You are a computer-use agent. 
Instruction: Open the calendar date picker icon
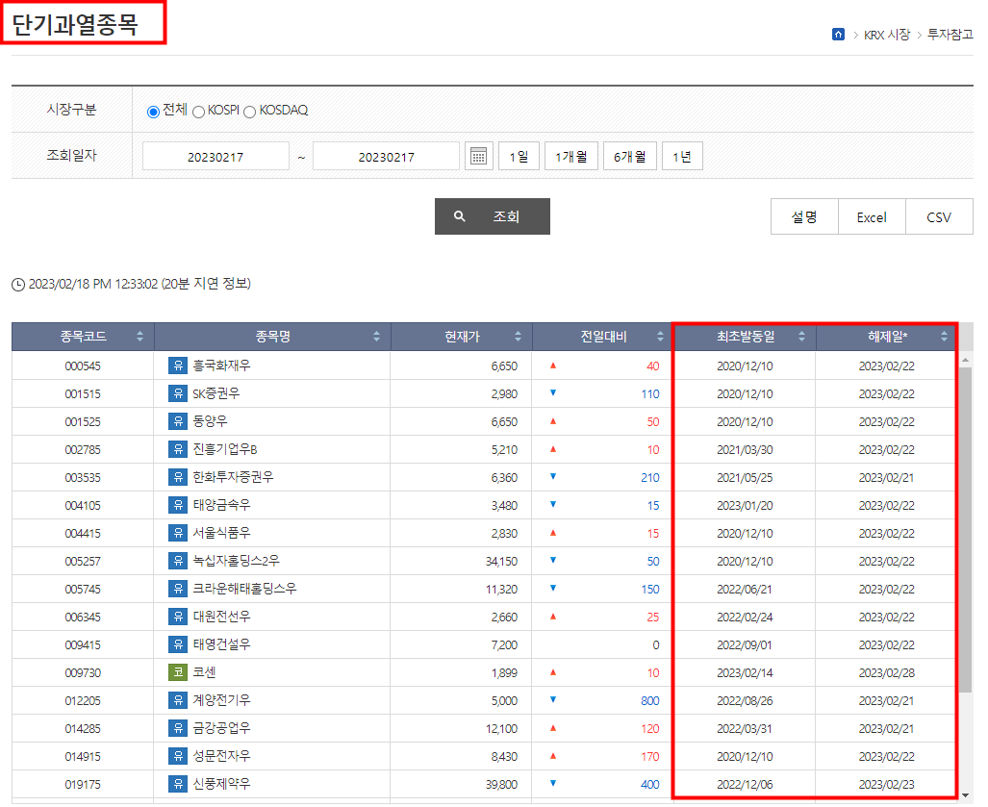478,155
